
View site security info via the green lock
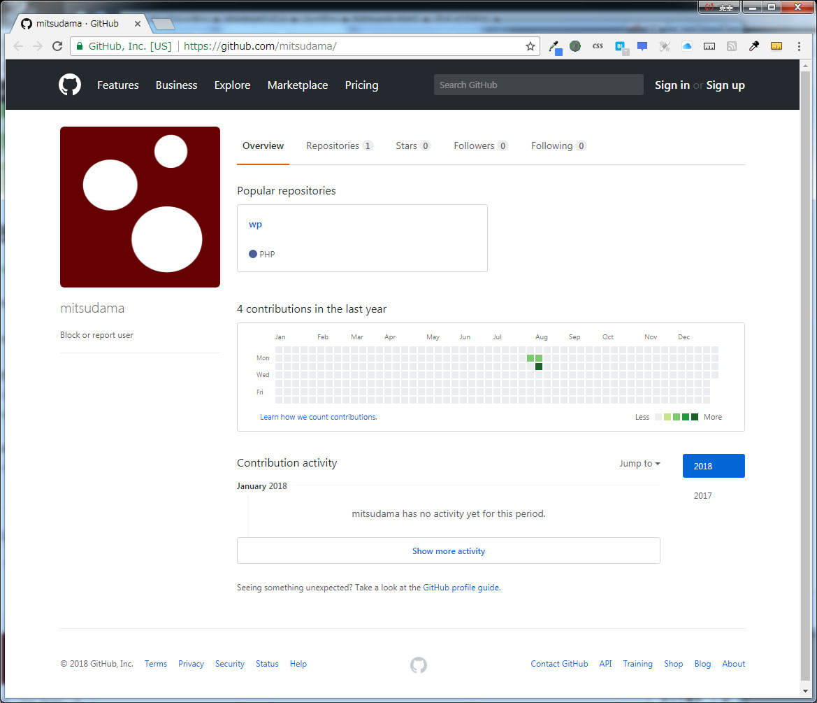point(80,46)
